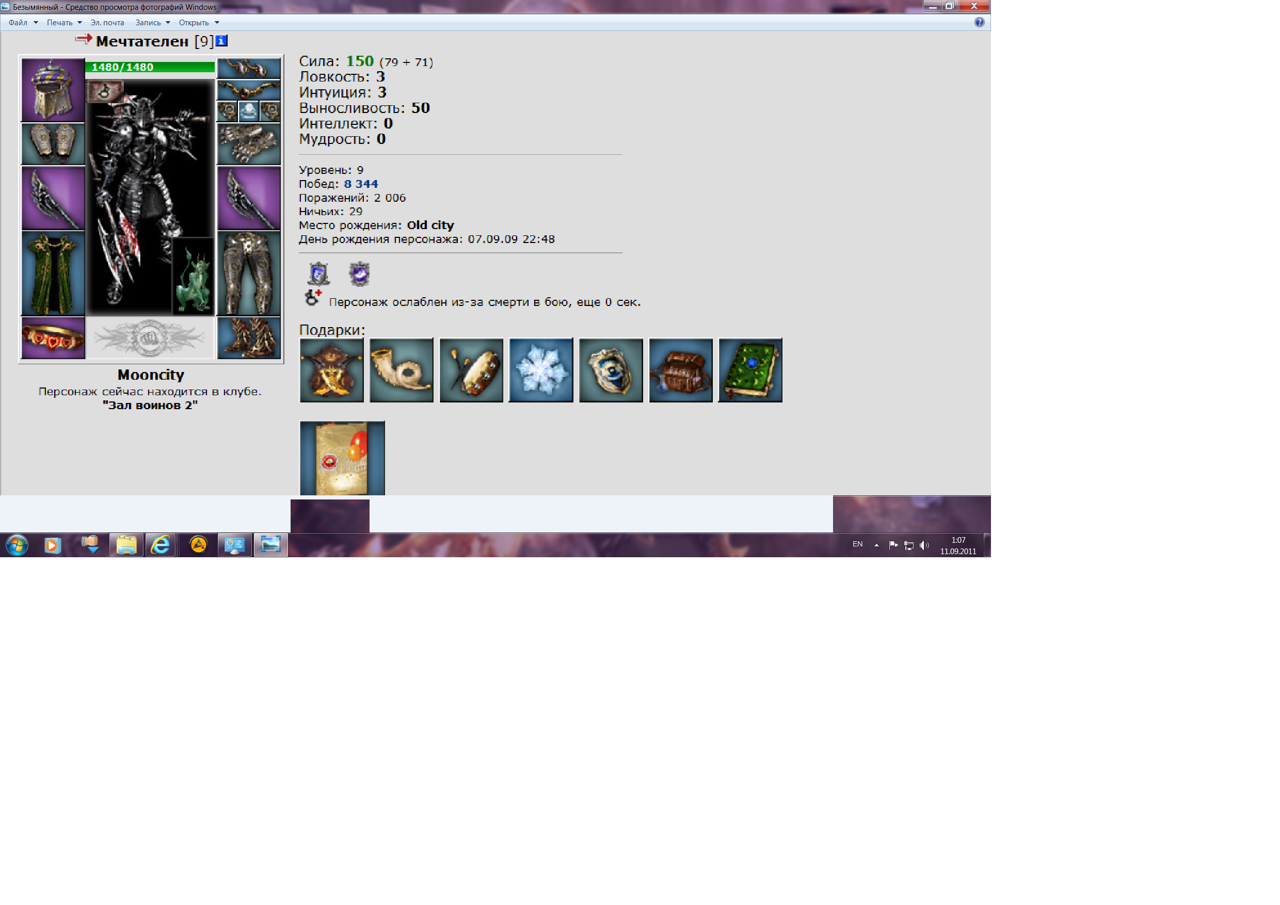
Task: Click the wins count 8 344
Action: click(x=361, y=184)
